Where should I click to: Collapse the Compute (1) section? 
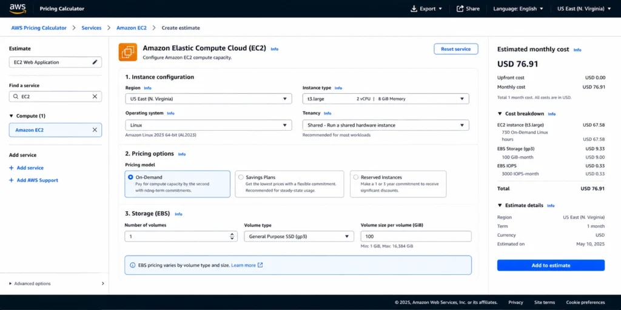[27, 116]
